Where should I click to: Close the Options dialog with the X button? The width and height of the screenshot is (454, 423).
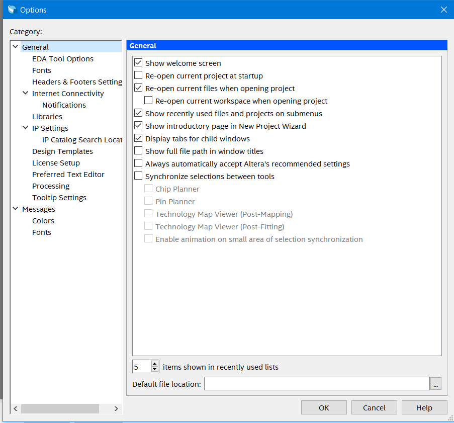(443, 10)
